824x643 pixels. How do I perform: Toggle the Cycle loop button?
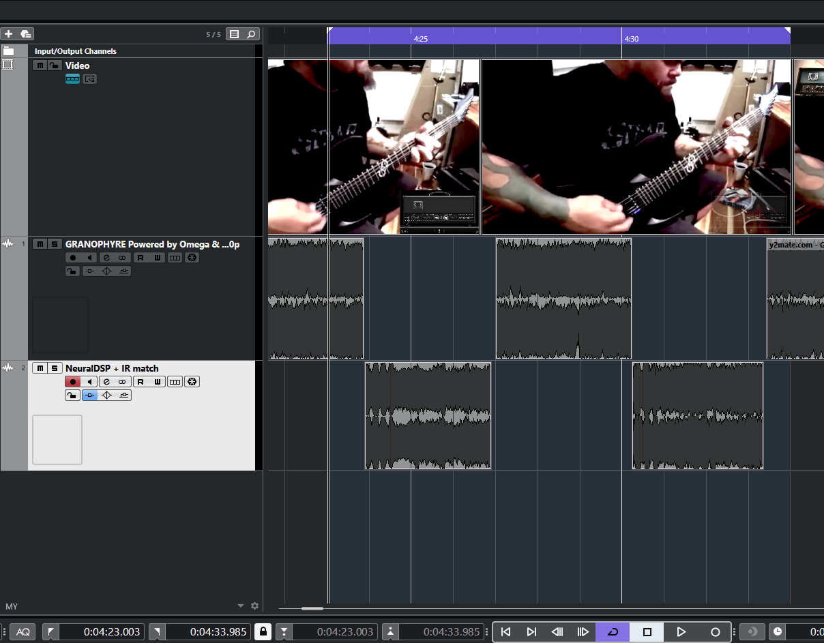pos(613,632)
